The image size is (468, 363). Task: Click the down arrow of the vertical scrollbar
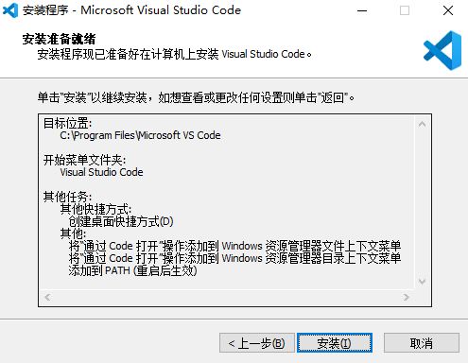(x=423, y=281)
